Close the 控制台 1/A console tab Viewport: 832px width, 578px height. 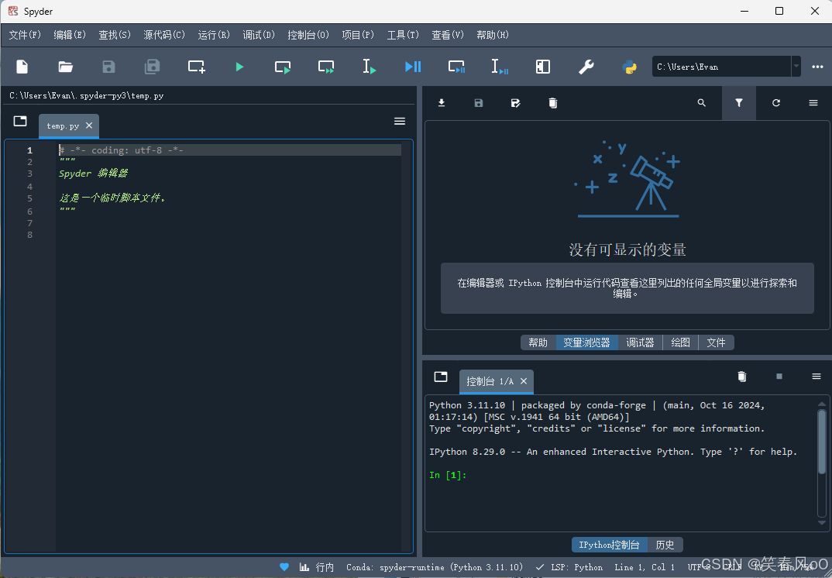524,381
